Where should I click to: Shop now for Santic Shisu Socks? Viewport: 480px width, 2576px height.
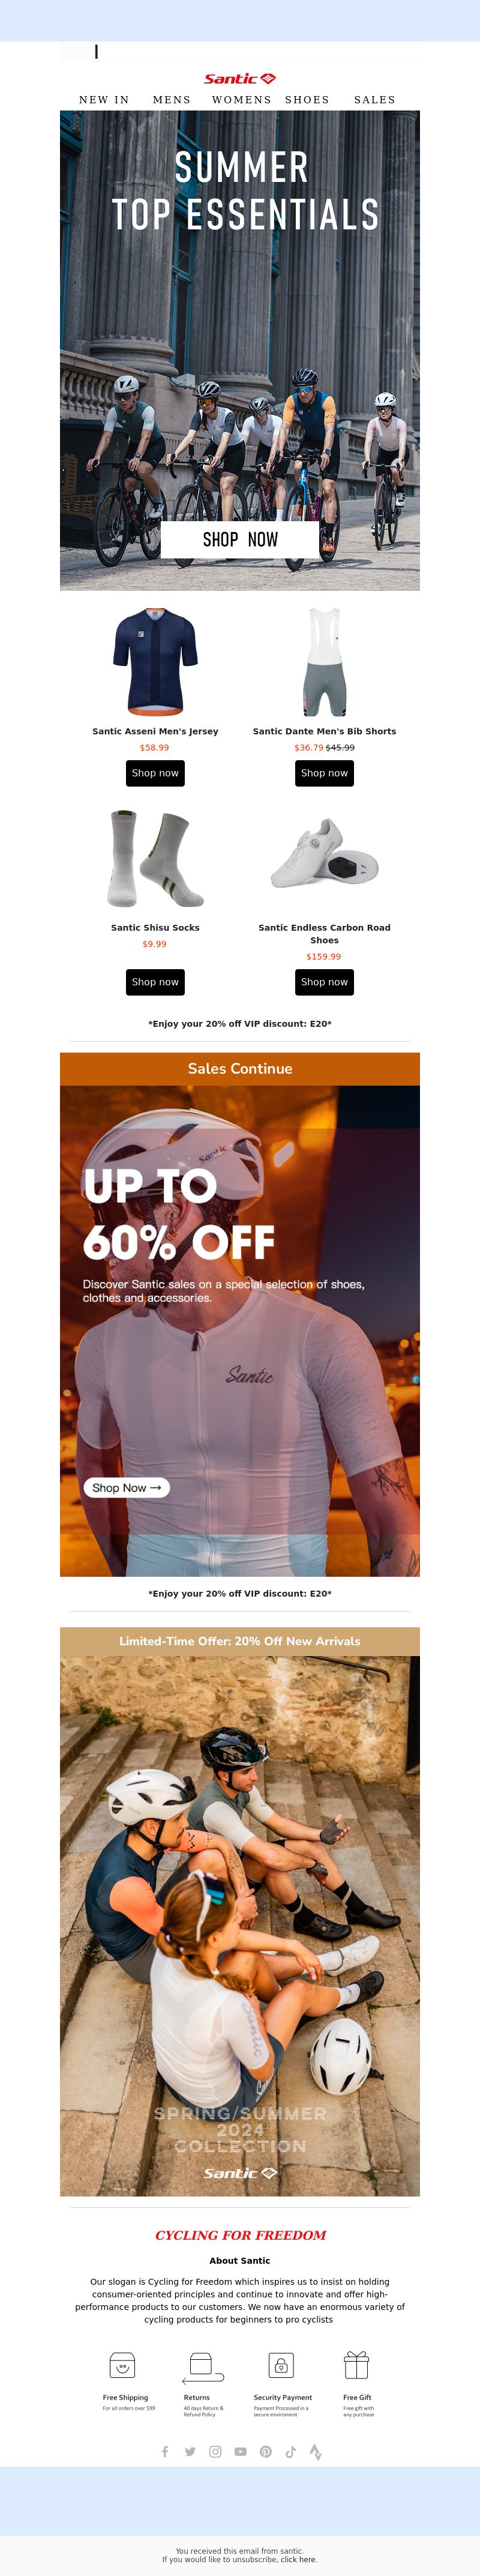(155, 982)
